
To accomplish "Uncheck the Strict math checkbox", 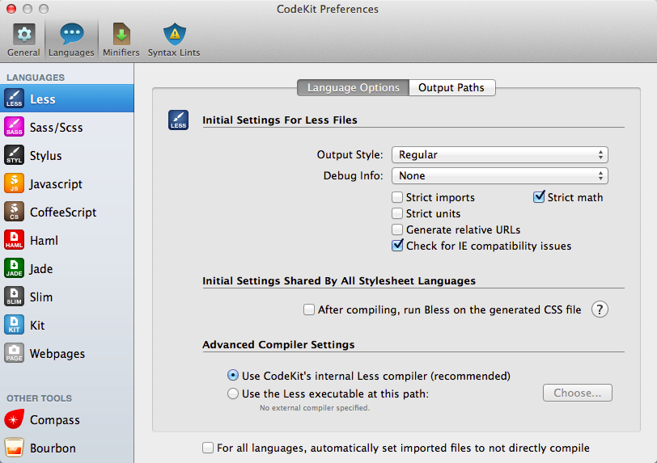I will click(539, 196).
